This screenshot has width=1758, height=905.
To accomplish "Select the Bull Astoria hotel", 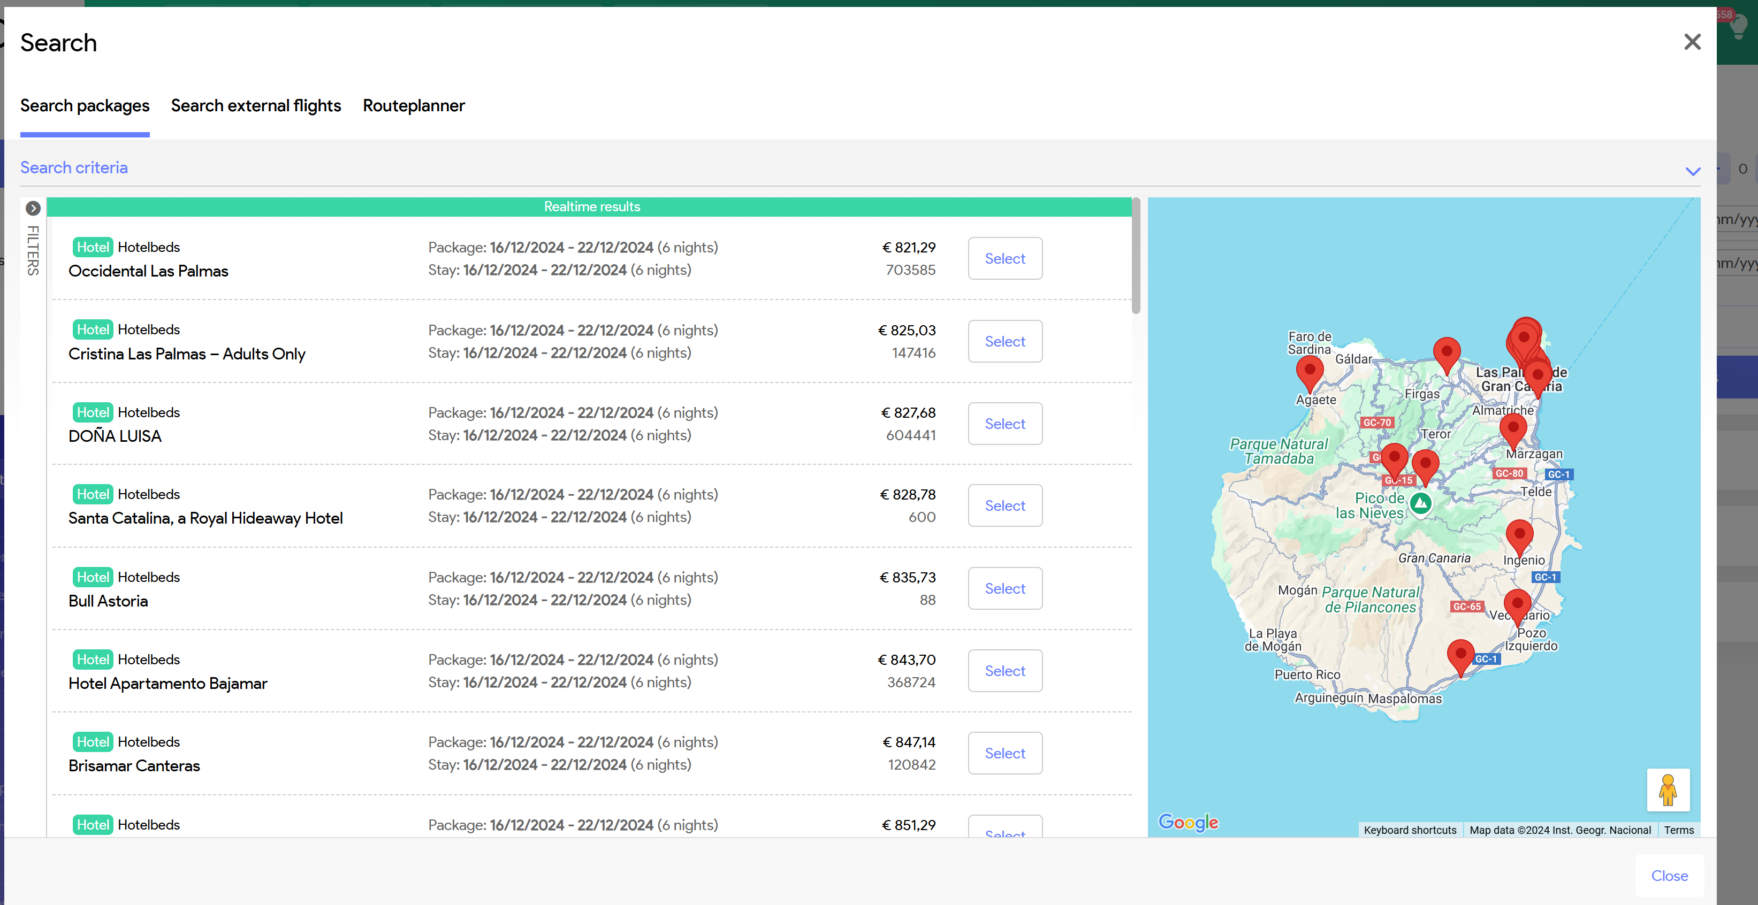I will (x=1004, y=588).
